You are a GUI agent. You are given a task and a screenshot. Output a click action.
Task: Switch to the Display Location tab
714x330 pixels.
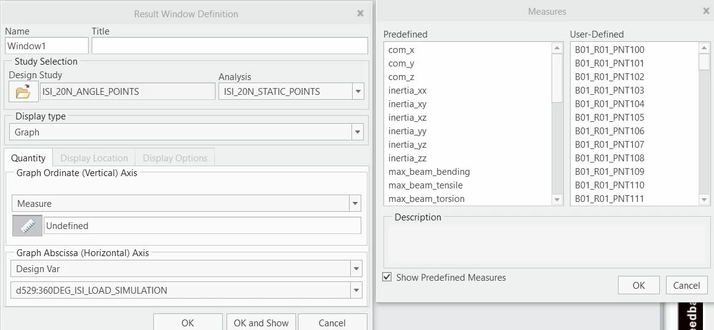tap(94, 158)
